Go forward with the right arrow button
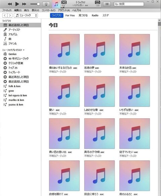 click(x=10, y=15)
